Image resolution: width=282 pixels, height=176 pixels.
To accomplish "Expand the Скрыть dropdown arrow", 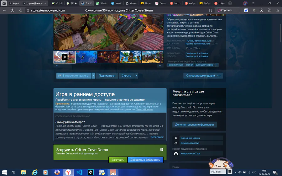I will (x=136, y=76).
